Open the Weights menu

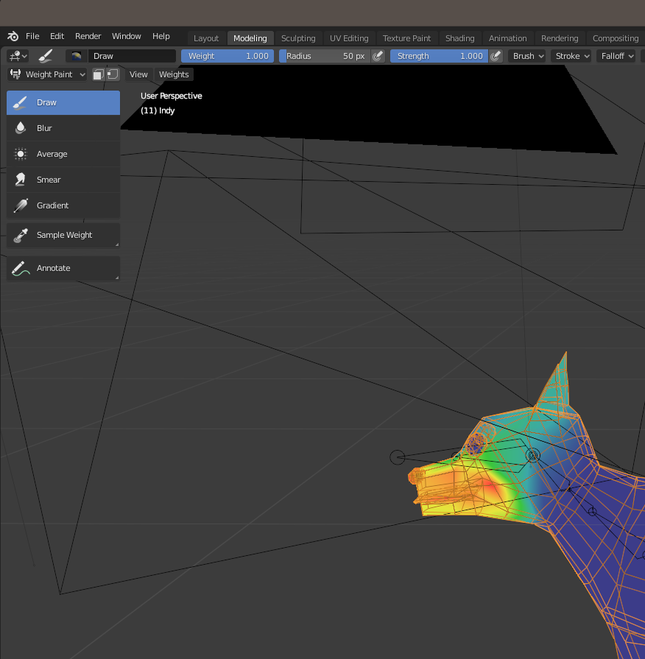pos(174,74)
